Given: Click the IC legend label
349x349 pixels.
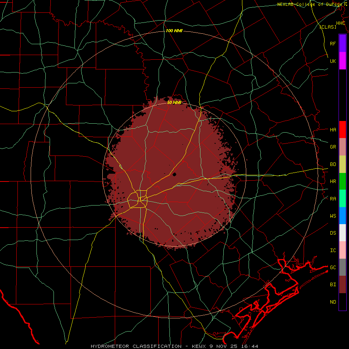Looking at the screenshot, I should tap(333, 251).
